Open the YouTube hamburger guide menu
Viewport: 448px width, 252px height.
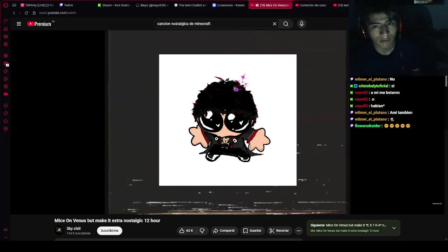pyautogui.click(x=19, y=24)
